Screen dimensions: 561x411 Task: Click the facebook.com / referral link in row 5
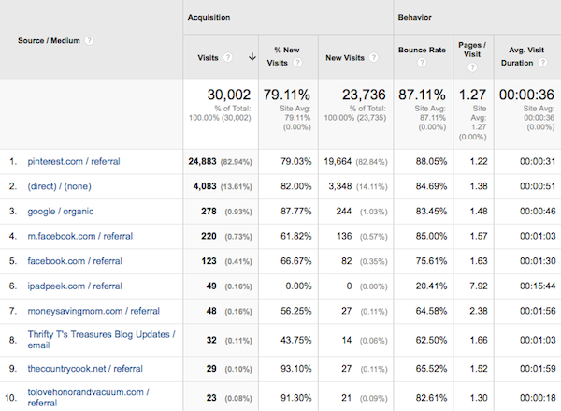(74, 263)
